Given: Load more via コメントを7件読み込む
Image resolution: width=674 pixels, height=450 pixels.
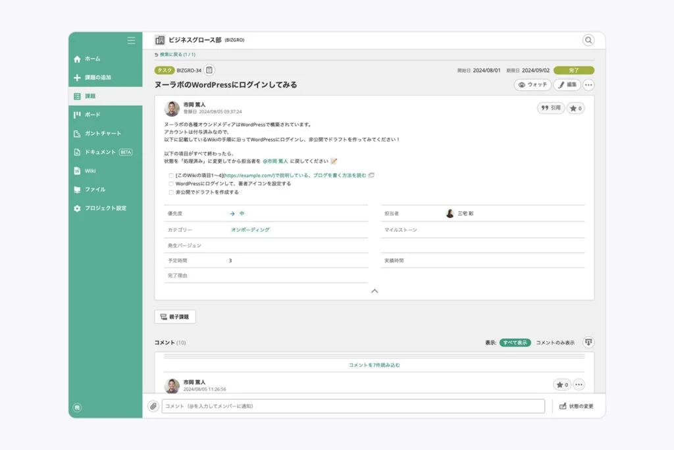Looking at the screenshot, I should pos(374,365).
